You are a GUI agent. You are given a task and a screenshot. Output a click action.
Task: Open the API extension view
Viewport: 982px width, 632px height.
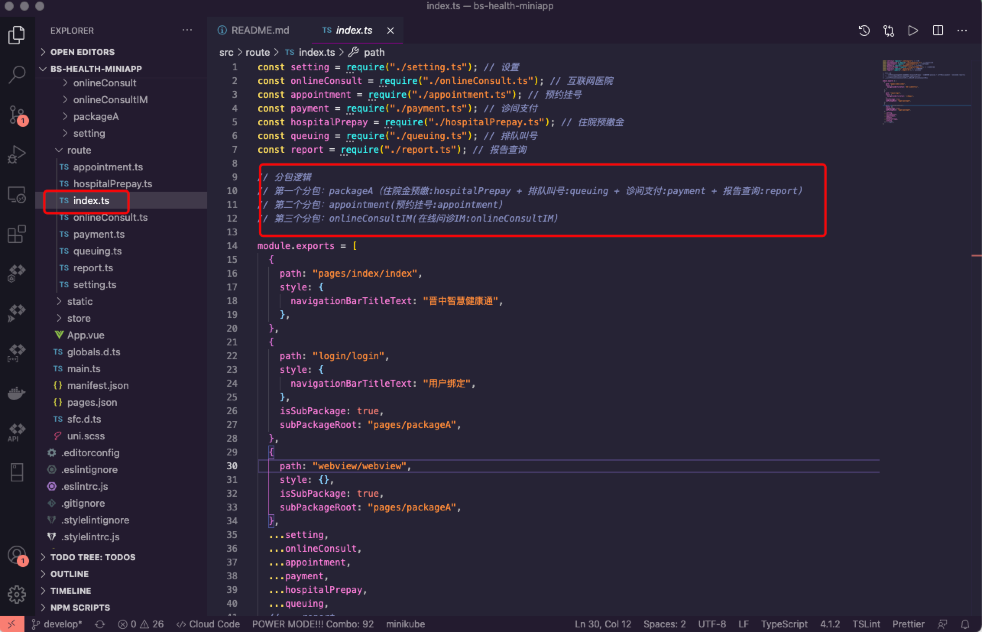tap(16, 433)
